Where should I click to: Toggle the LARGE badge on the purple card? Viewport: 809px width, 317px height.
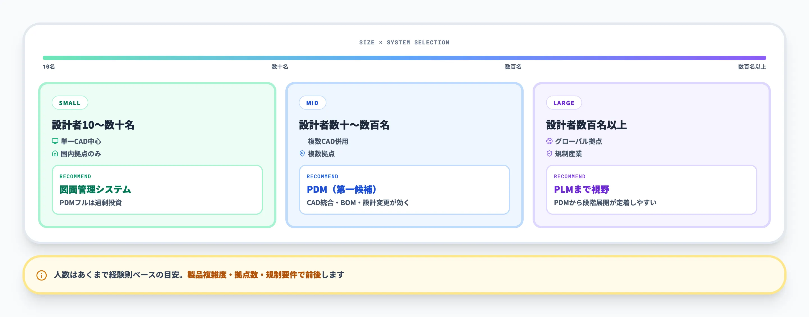(564, 103)
